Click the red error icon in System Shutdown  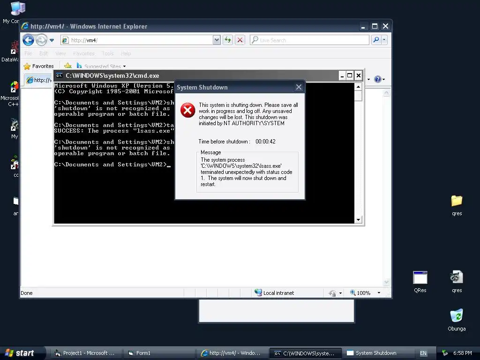pyautogui.click(x=187, y=110)
